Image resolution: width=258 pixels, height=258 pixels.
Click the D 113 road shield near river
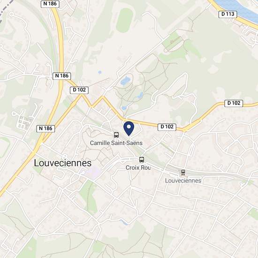point(228,15)
